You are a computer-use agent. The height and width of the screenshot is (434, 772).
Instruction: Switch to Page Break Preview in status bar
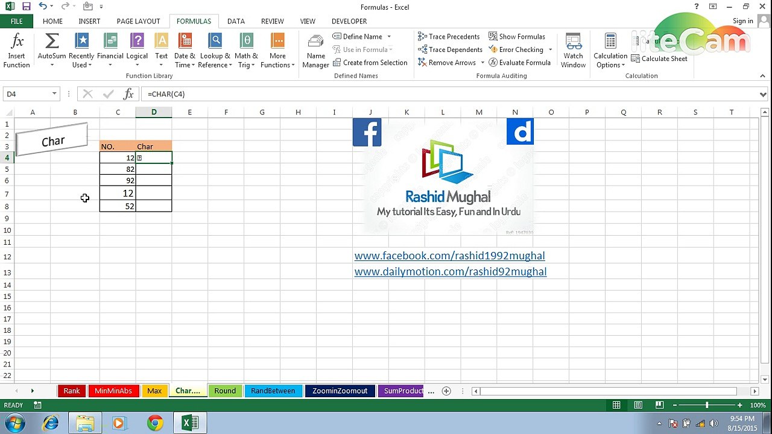coord(660,405)
